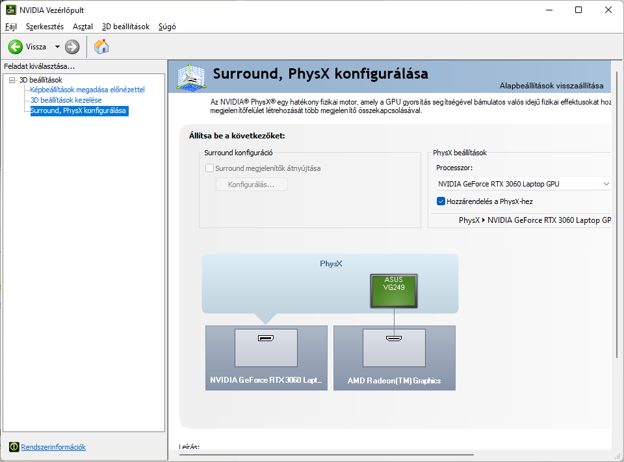624x462 pixels.
Task: Click the AMD Radeon HDMI port connector
Action: [394, 339]
